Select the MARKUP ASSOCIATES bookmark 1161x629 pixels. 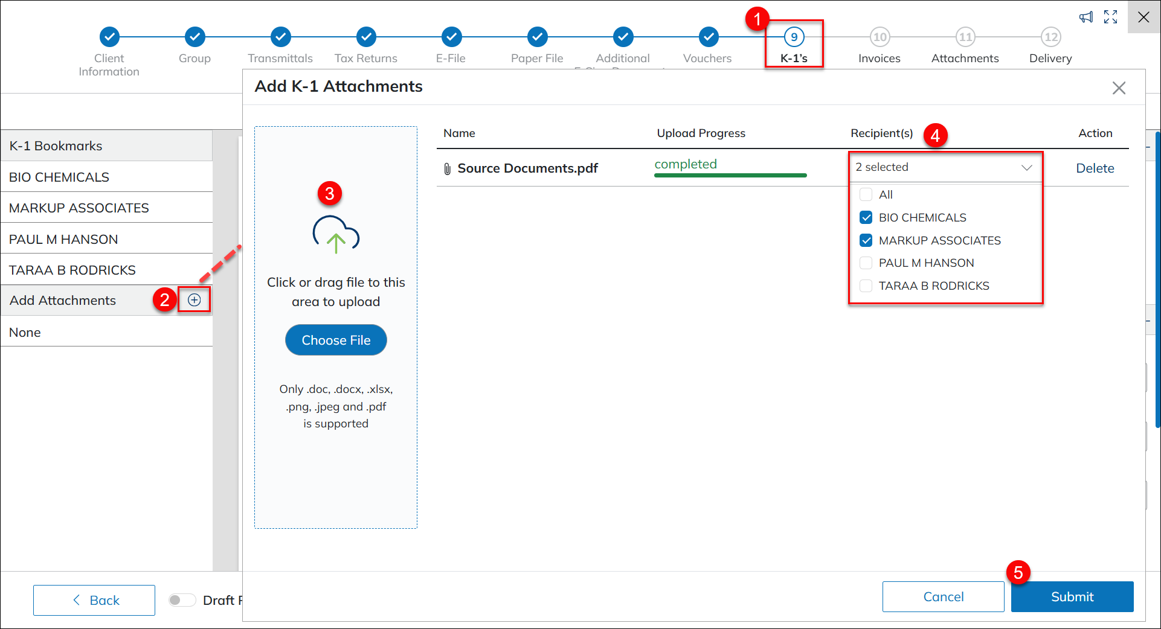pos(79,208)
